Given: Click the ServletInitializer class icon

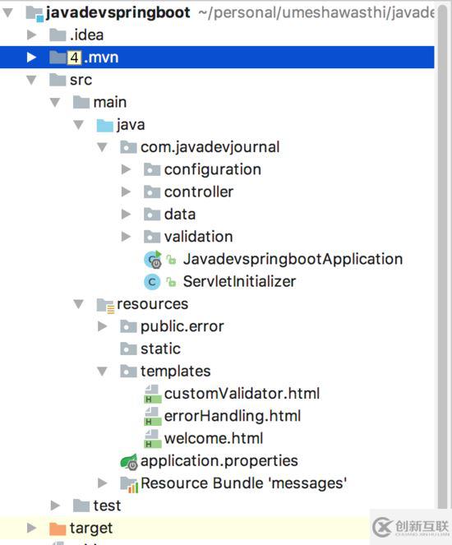Looking at the screenshot, I should (x=152, y=282).
